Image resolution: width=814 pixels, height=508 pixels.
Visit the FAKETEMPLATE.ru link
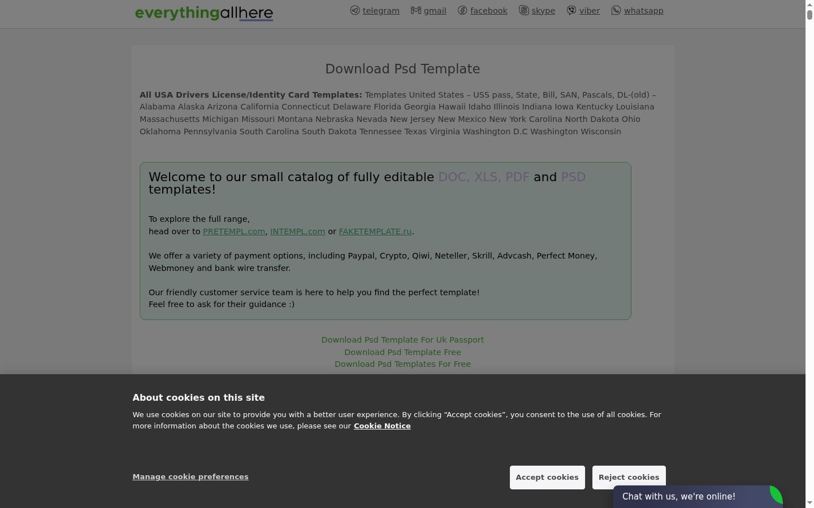point(375,231)
